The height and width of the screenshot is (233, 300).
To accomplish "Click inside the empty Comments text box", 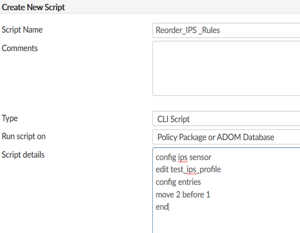I will pyautogui.click(x=226, y=68).
